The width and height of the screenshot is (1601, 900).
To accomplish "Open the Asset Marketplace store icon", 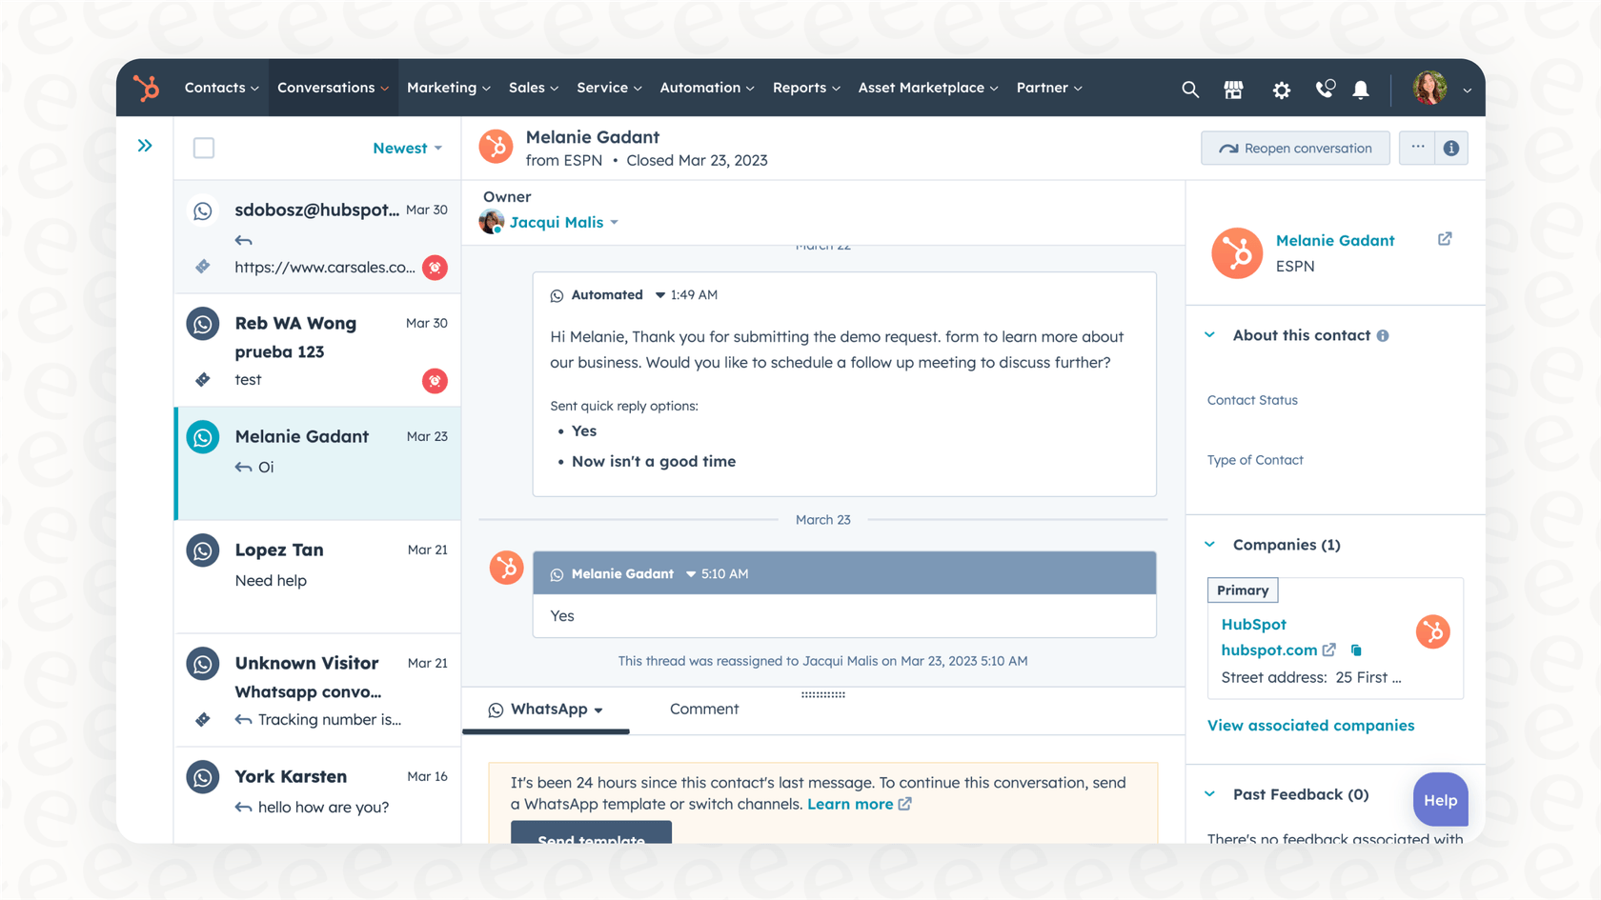I will tap(1233, 90).
